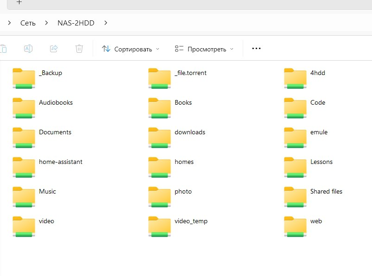Expand the chevron between Сеть and NAS-2HDD
372x276 pixels.
pyautogui.click(x=46, y=23)
